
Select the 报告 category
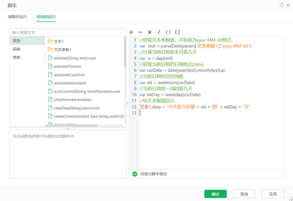pos(27,41)
